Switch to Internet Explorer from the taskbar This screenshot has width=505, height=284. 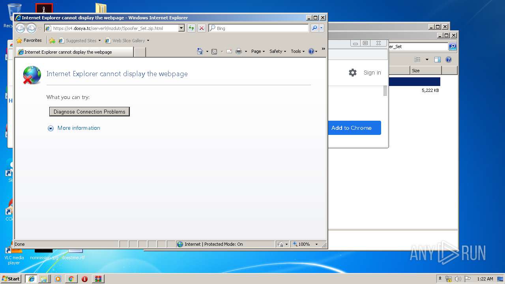click(x=31, y=278)
